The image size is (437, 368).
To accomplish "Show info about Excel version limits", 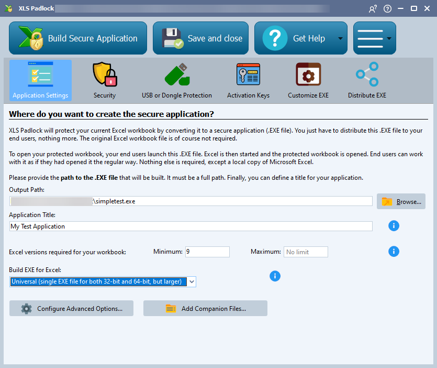I will (x=394, y=252).
